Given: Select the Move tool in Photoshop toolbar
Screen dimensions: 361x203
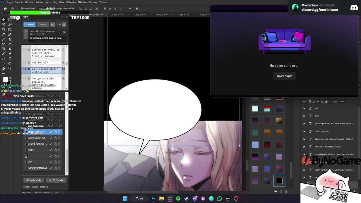Looking at the screenshot, I should tap(4, 19).
